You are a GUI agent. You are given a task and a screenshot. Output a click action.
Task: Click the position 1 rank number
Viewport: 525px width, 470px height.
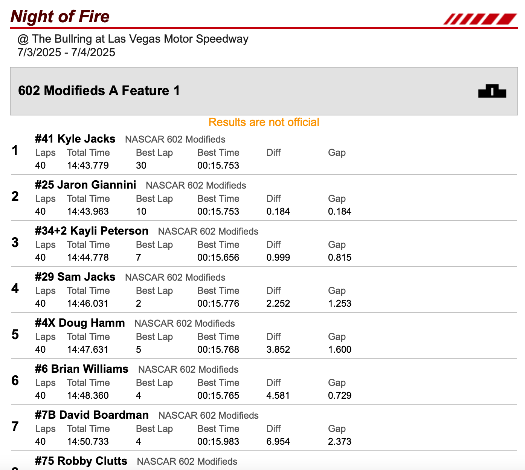pos(15,151)
